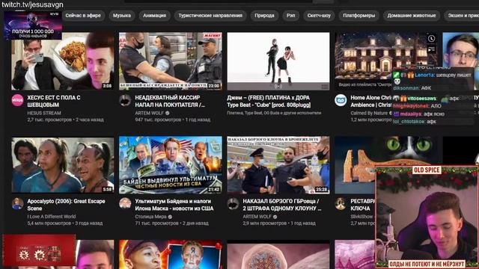This screenshot has width=479, height=269.
Task: Select the 'Музыка' filter chip
Action: click(x=122, y=16)
